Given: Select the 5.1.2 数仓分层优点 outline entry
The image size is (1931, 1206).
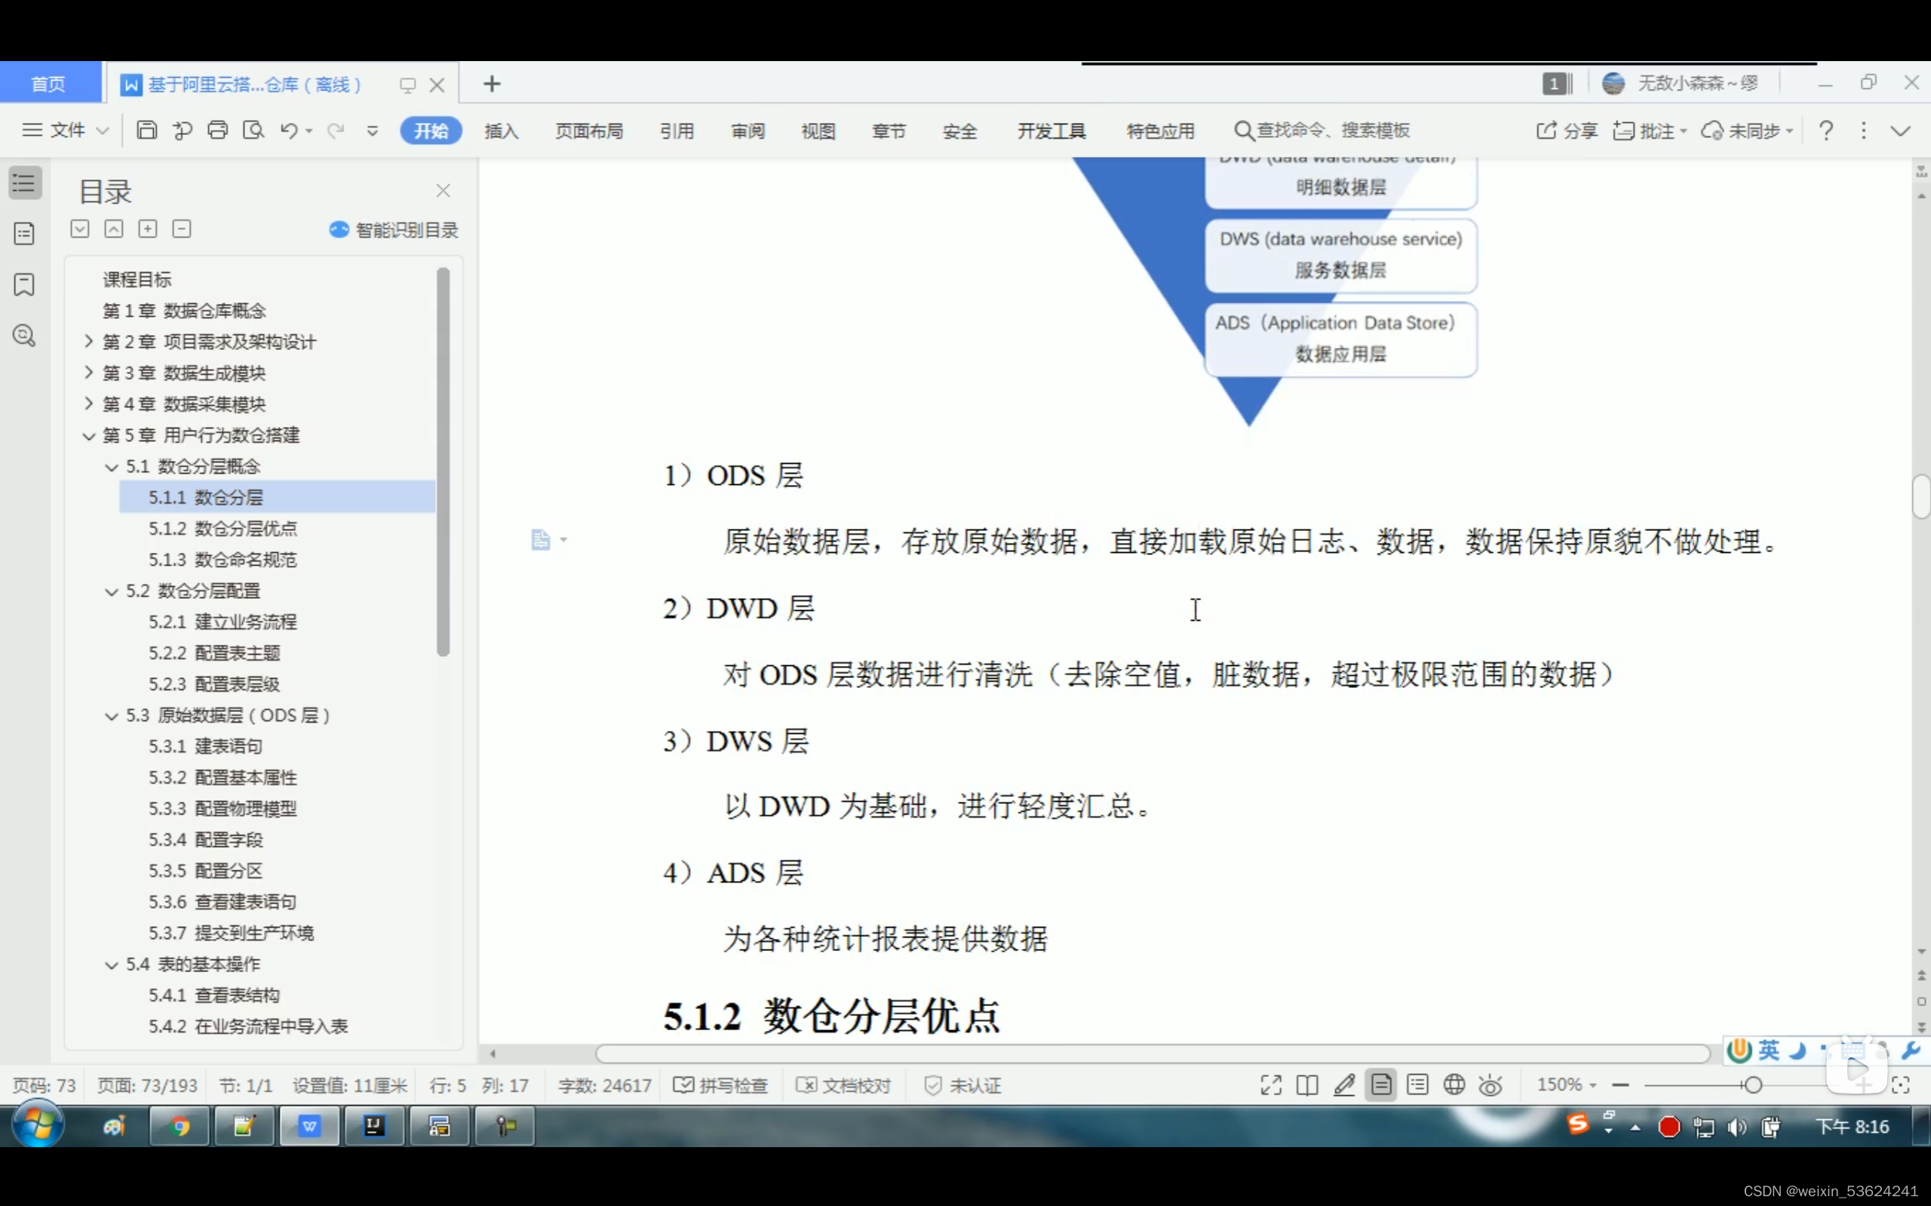Looking at the screenshot, I should [x=223, y=528].
